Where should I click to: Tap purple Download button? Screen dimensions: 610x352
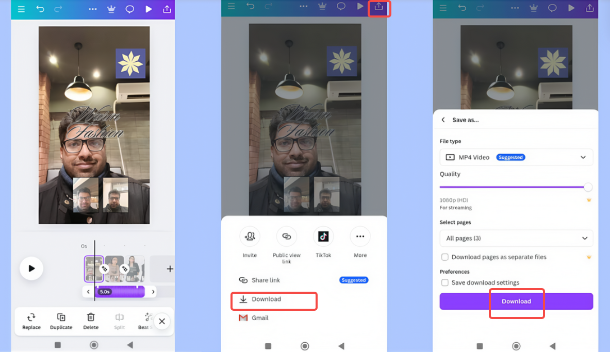(x=516, y=301)
